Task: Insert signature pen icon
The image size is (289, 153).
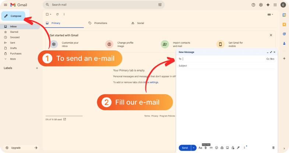Action: tap(238, 147)
